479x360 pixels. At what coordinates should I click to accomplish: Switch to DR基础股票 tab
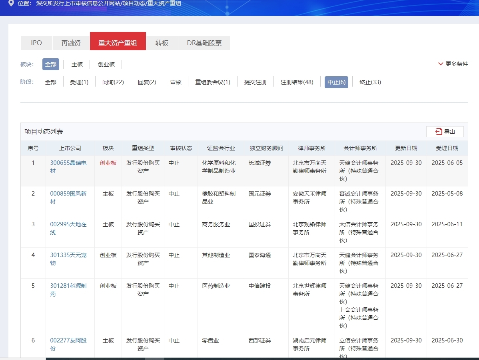(204, 43)
